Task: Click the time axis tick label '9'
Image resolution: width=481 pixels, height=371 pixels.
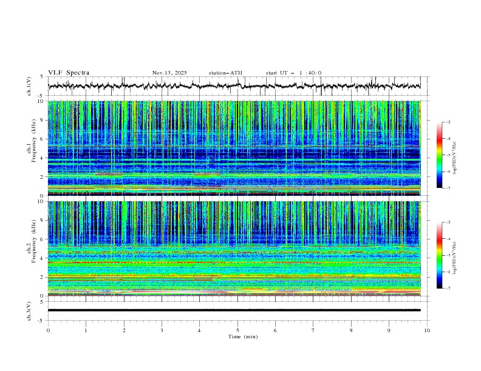Action: (x=389, y=330)
